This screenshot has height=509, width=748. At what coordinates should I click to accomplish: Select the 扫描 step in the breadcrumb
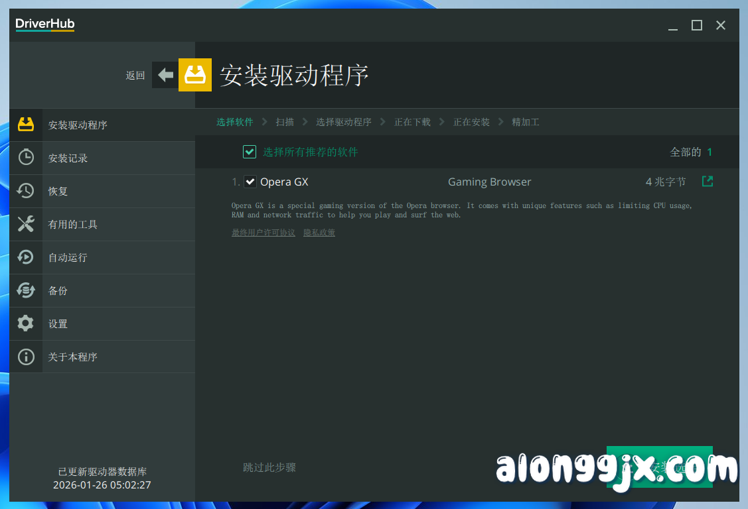[284, 122]
